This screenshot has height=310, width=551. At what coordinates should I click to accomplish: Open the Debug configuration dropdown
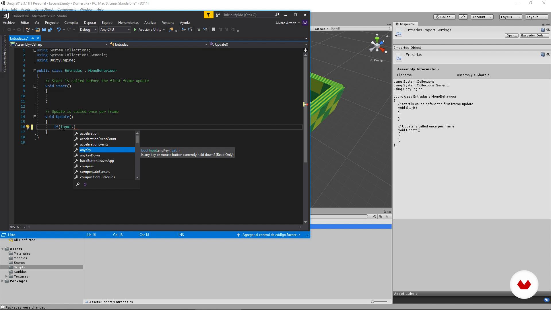(88, 30)
